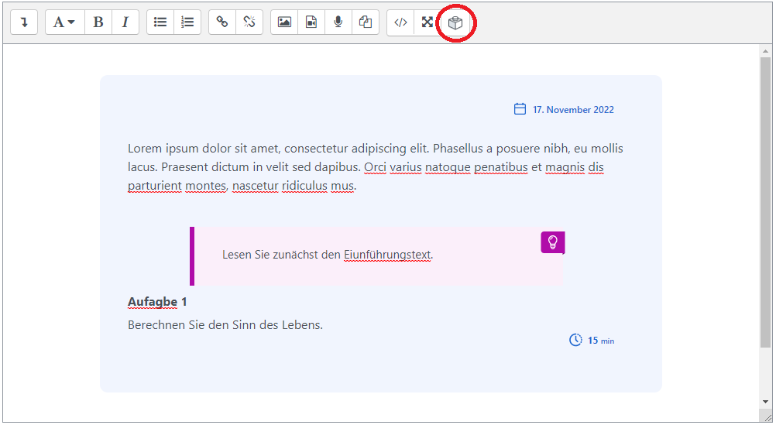Insert a media file via the toolbar
776x425 pixels.
(x=311, y=22)
